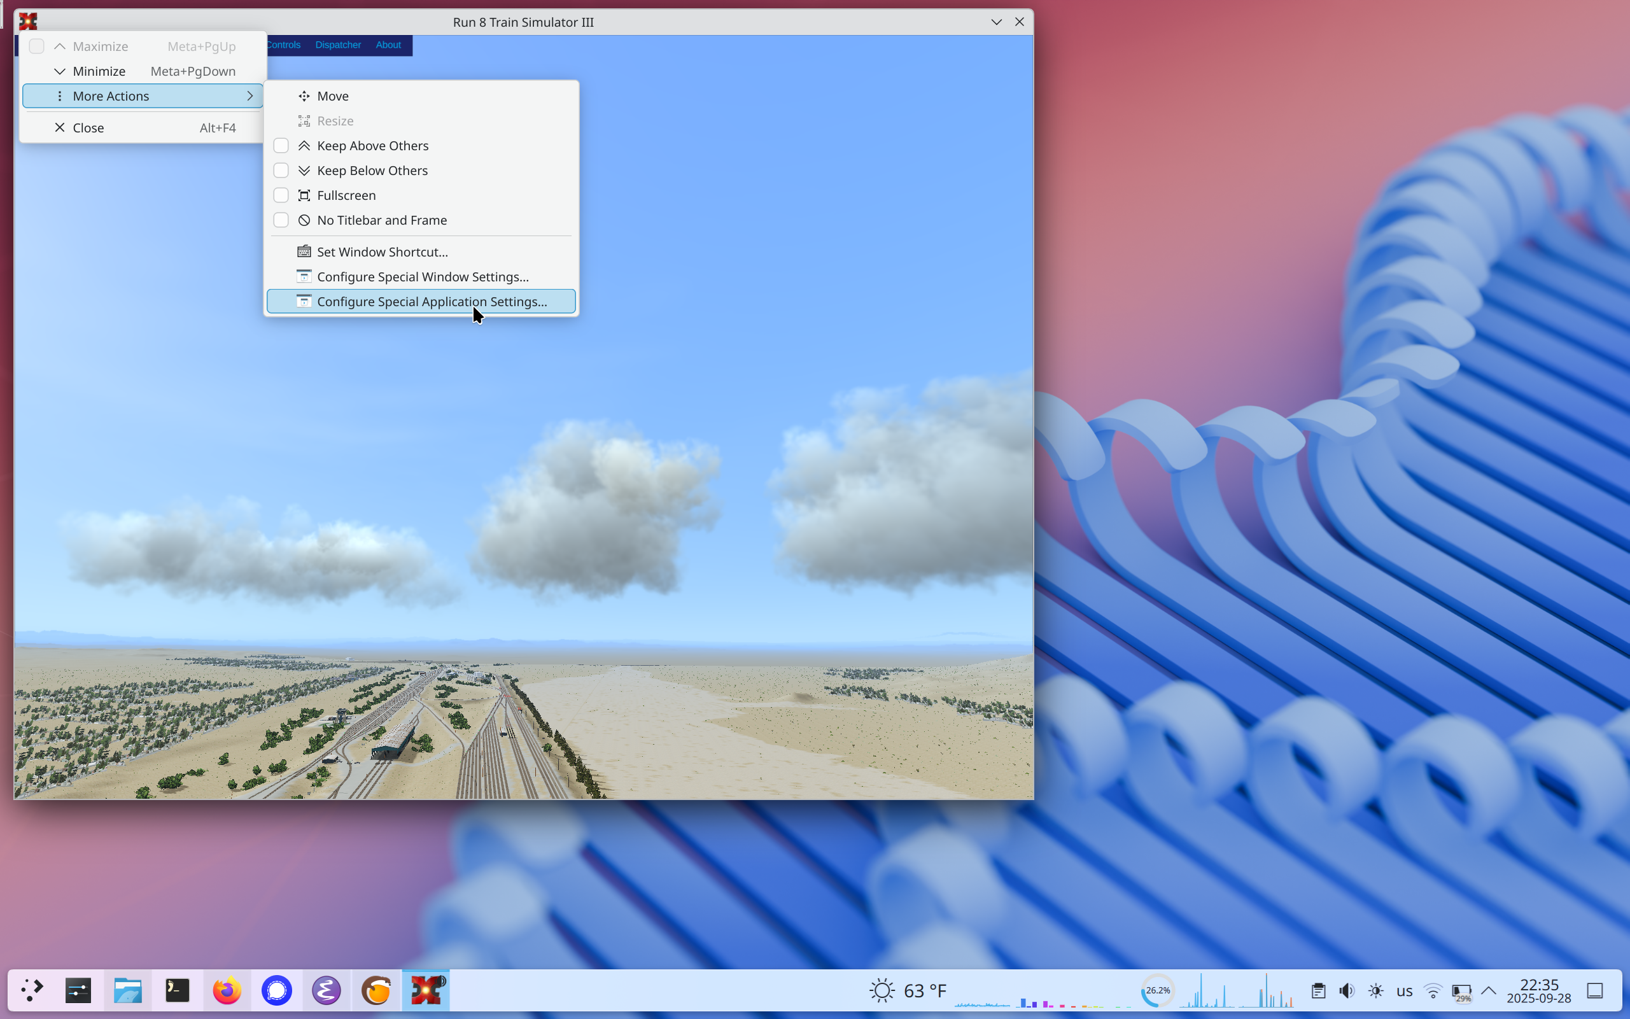Click the shade arrow on the title bar

click(x=995, y=22)
